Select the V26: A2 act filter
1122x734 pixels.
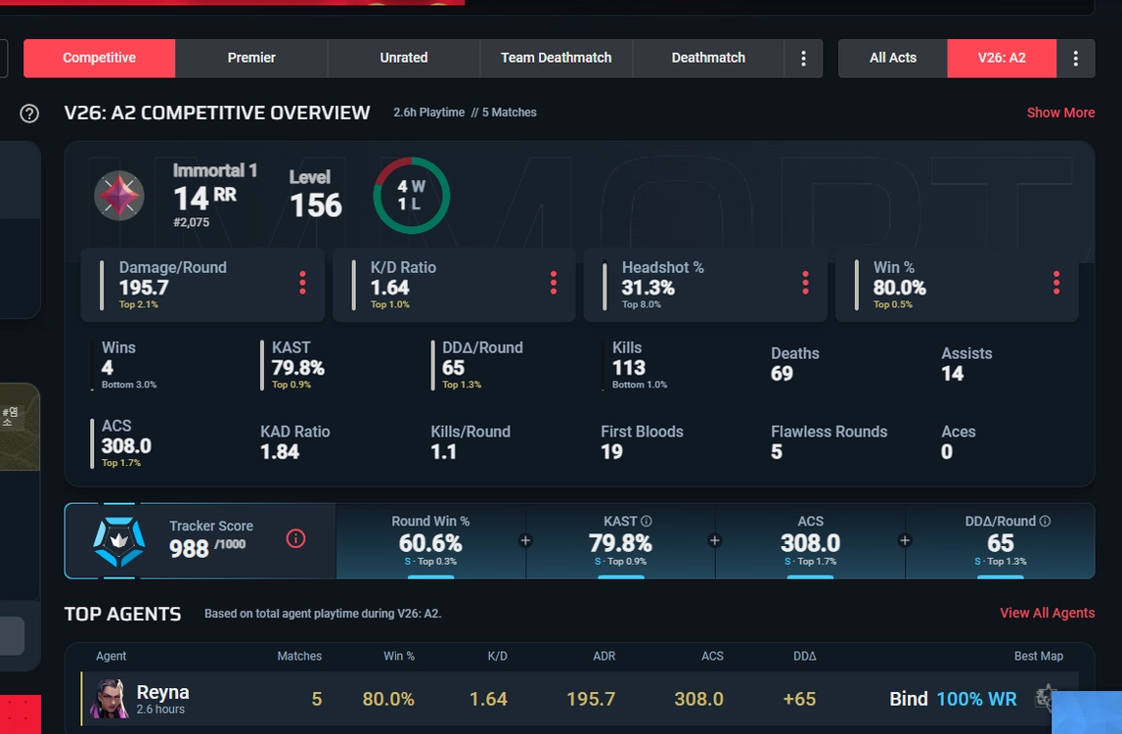point(1002,58)
